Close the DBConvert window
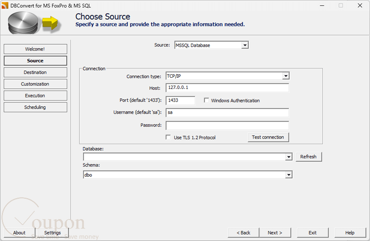Image resolution: width=370 pixels, height=241 pixels. point(360,5)
